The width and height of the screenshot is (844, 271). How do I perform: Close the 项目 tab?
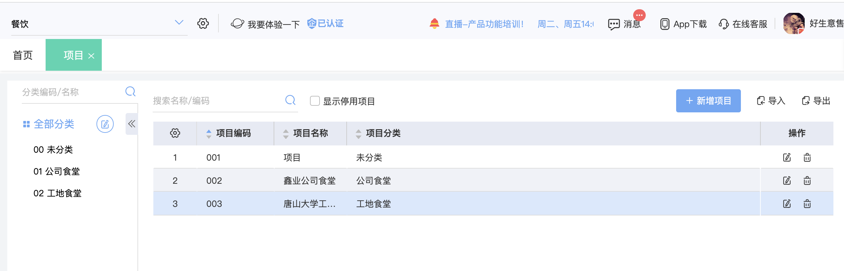click(91, 56)
